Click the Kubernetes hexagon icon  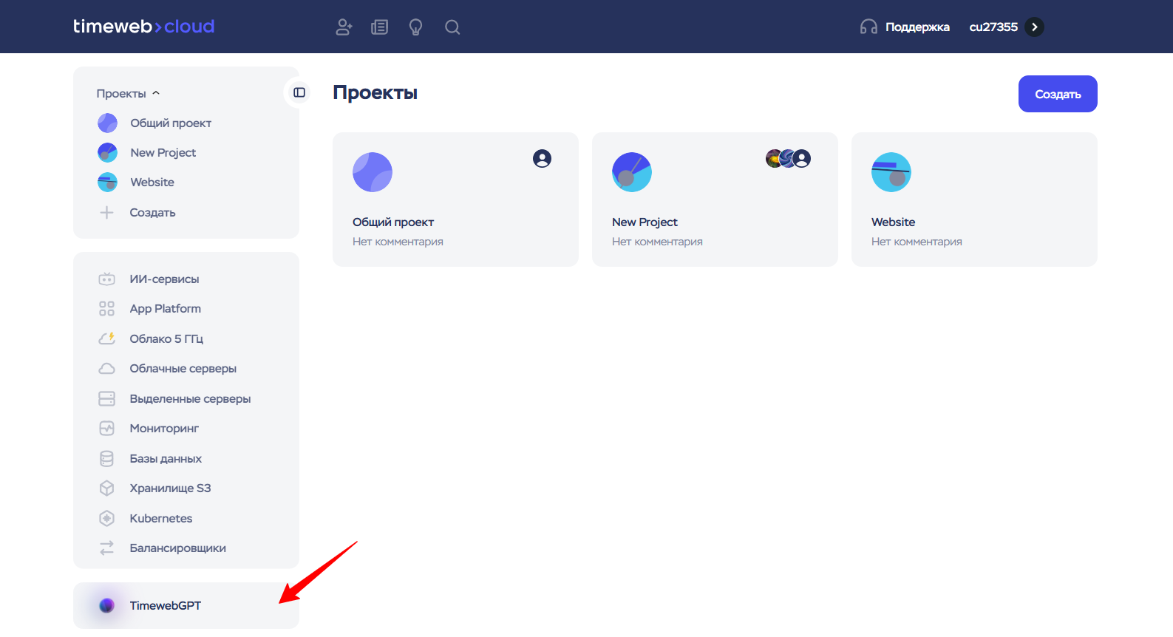pos(107,518)
